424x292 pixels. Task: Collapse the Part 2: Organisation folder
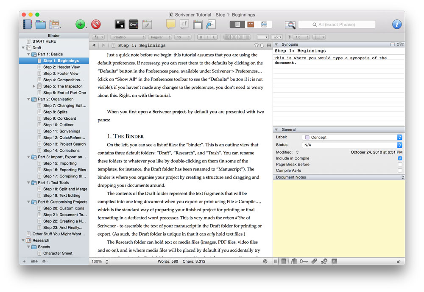click(x=28, y=99)
